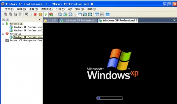Collapse the Favorites tree group
The image size is (177, 104).
pyautogui.click(x=3, y=34)
